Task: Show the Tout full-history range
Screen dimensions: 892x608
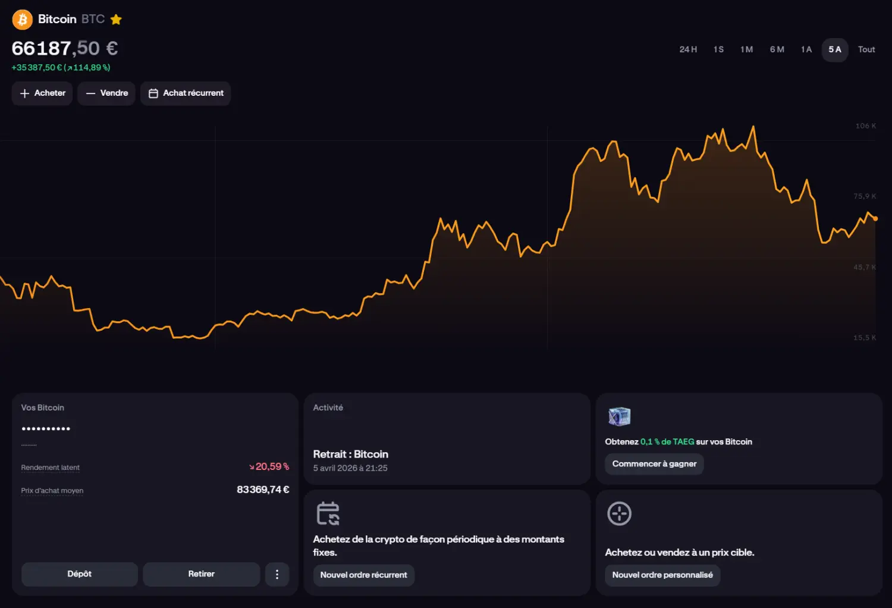Action: click(x=866, y=49)
